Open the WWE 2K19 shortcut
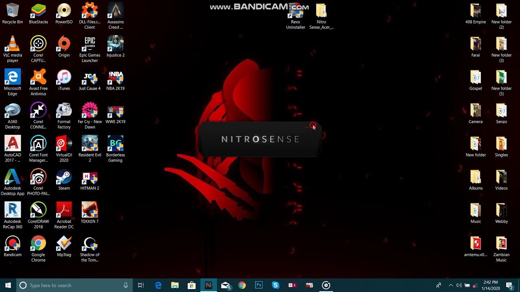Image resolution: width=520 pixels, height=292 pixels. pyautogui.click(x=115, y=114)
